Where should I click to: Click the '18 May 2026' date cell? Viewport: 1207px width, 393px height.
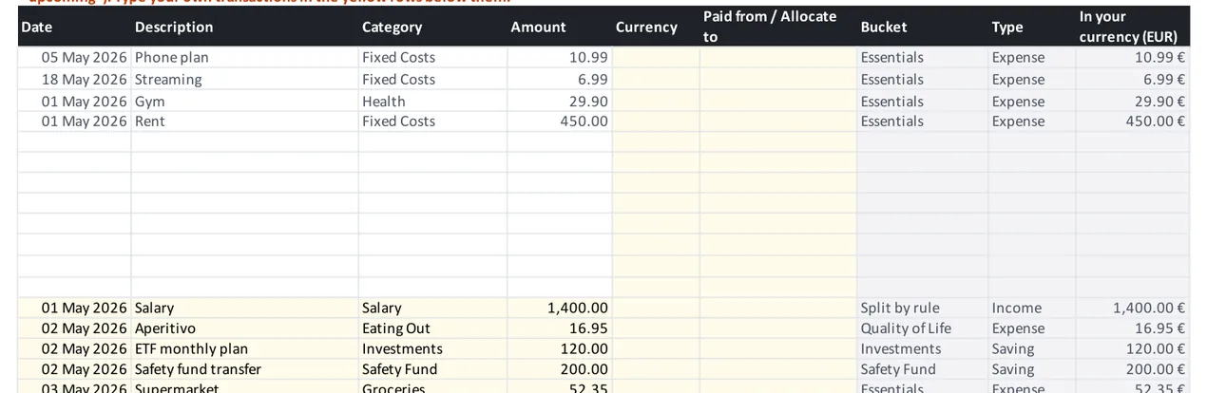point(74,79)
